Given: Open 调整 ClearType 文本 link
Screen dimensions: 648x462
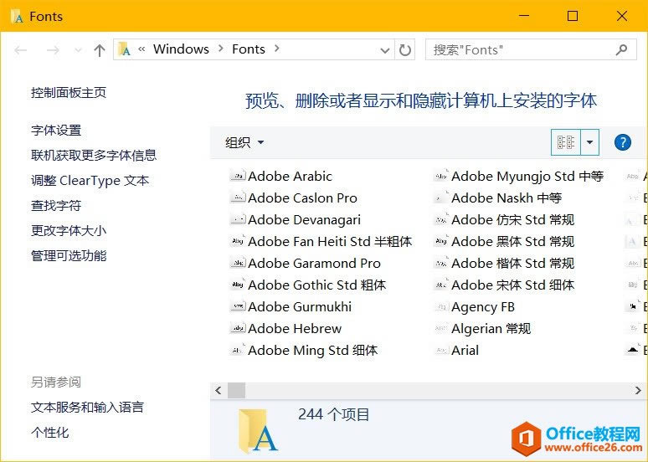Looking at the screenshot, I should click(90, 181).
